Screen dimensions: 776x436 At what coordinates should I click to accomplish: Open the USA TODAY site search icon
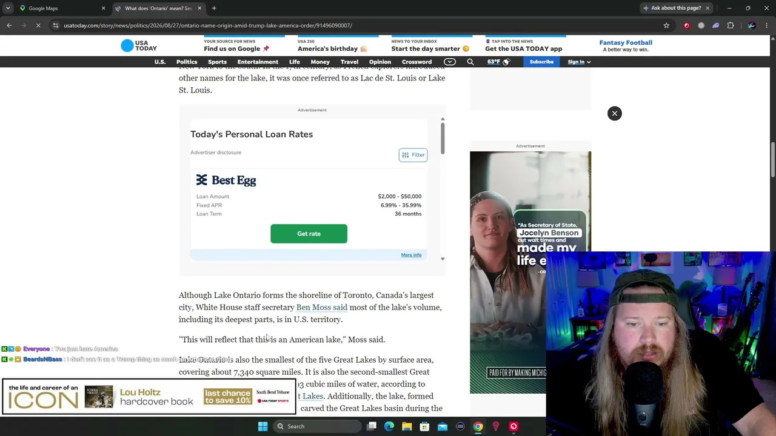click(x=470, y=62)
